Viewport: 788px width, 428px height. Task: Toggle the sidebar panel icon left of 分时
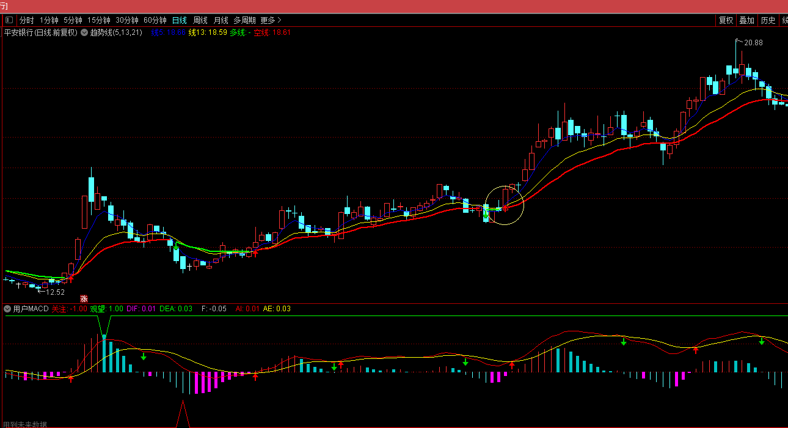click(9, 20)
